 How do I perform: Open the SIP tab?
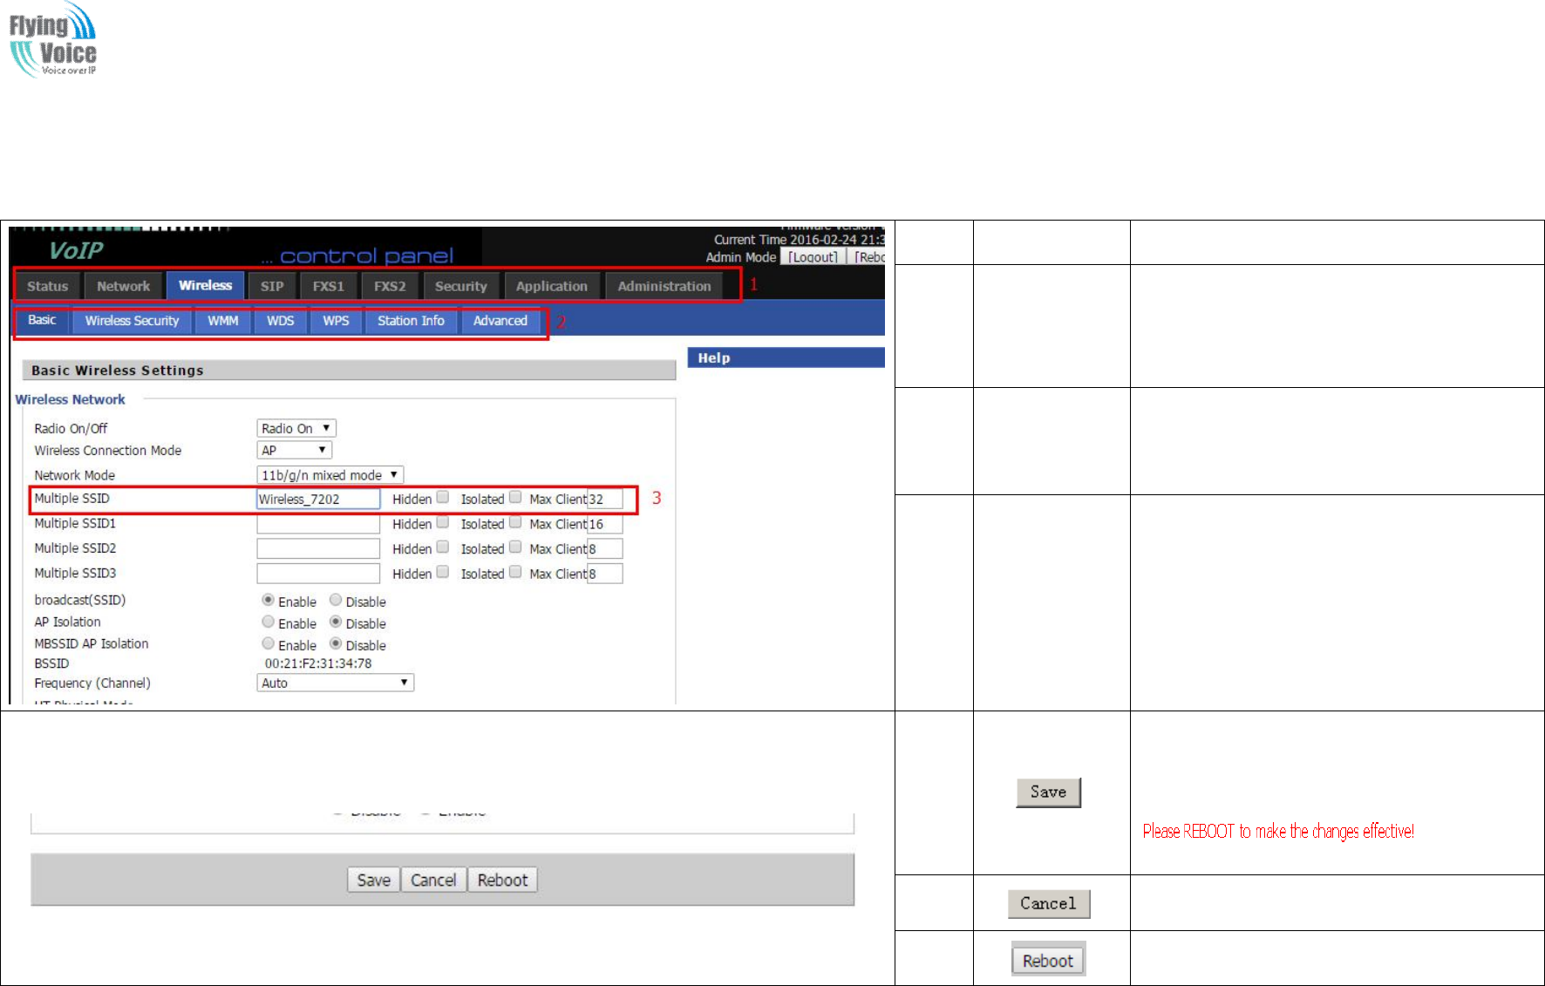point(272,286)
